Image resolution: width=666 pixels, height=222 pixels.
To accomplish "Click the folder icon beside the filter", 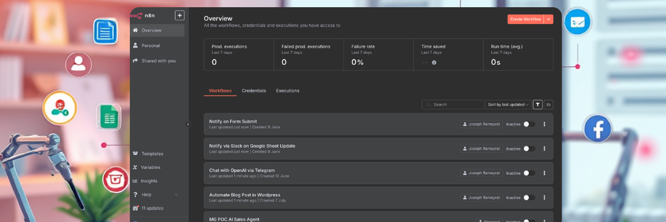I will pos(548,104).
